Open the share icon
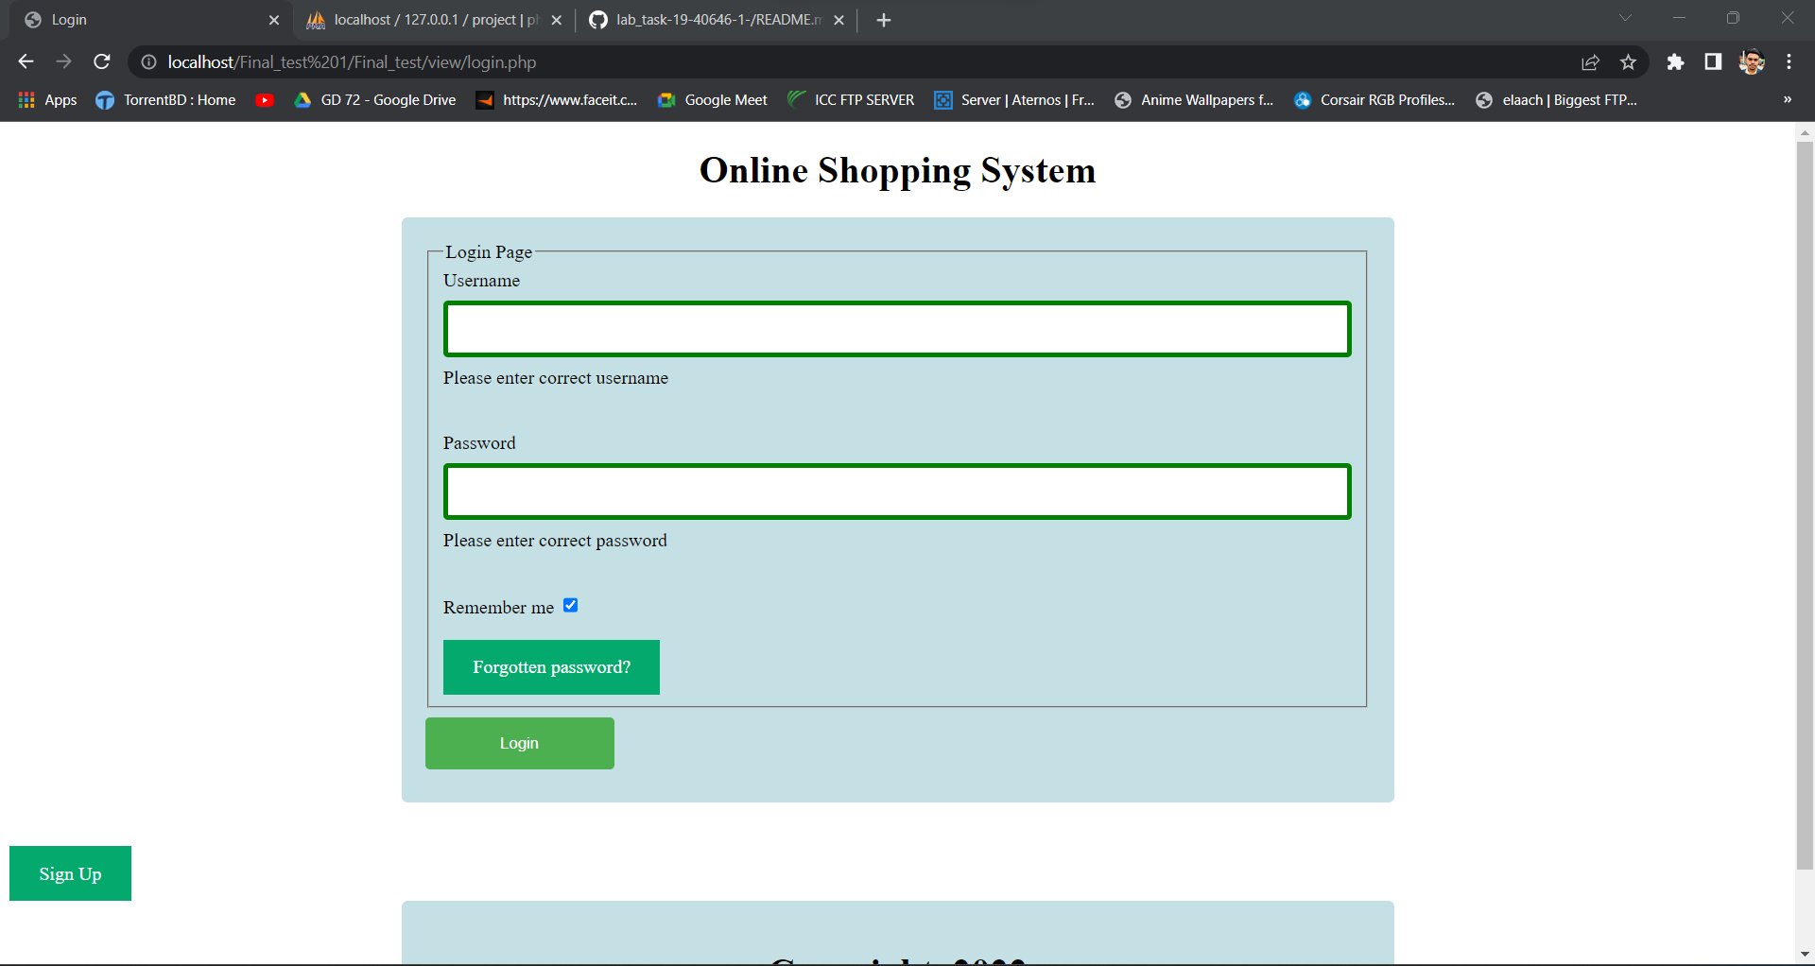The height and width of the screenshot is (966, 1815). point(1591,61)
